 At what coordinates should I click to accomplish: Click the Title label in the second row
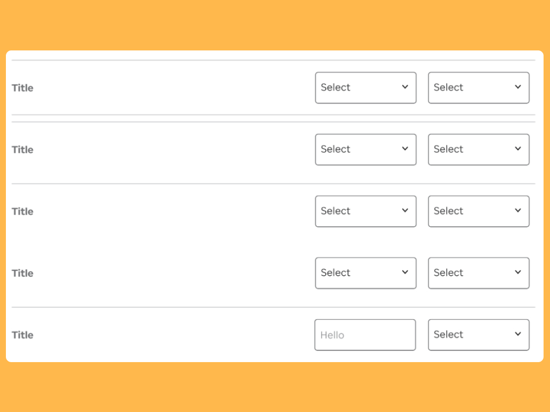(23, 150)
